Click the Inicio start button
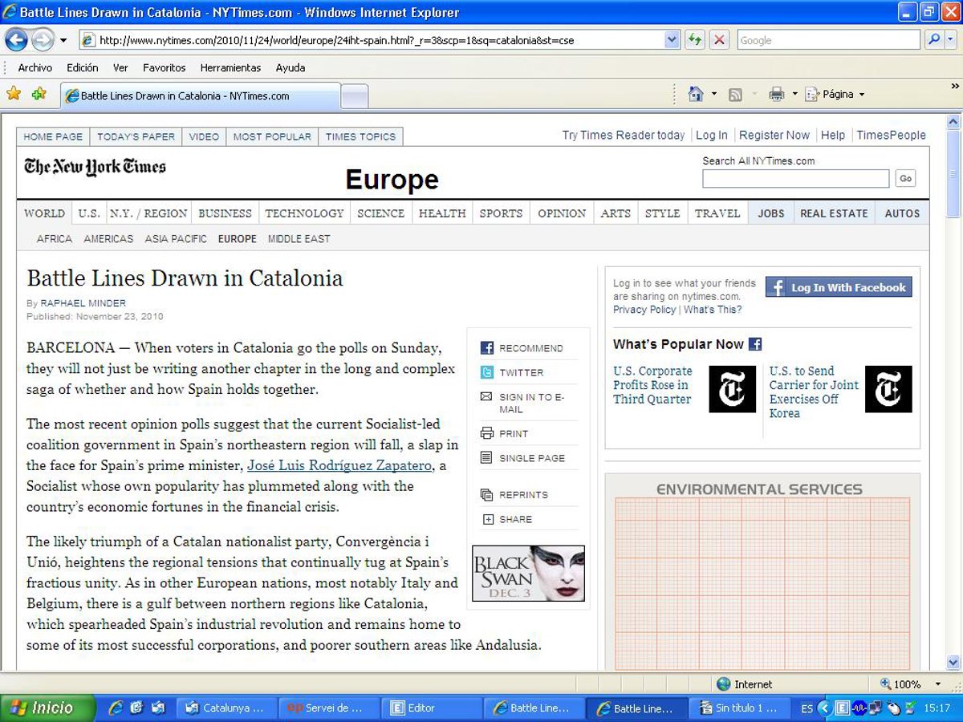This screenshot has height=722, width=963. (48, 708)
